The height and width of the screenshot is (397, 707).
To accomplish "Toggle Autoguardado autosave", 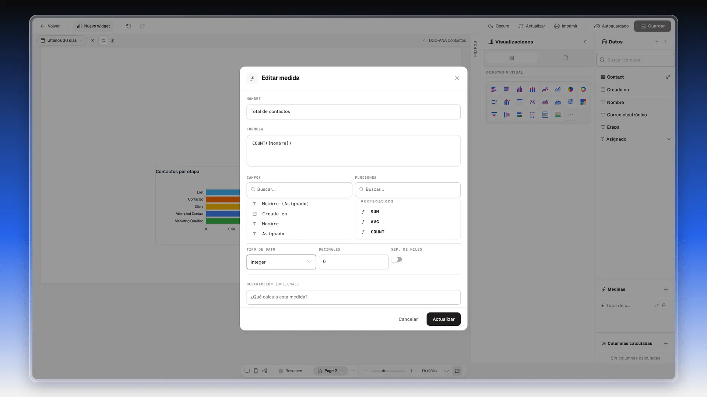I will tap(611, 26).
